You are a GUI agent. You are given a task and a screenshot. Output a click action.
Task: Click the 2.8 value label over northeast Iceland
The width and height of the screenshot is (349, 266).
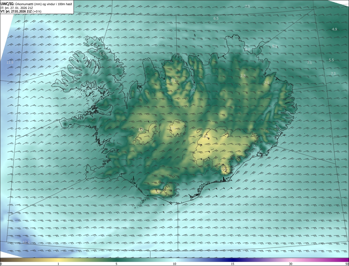tap(243, 76)
